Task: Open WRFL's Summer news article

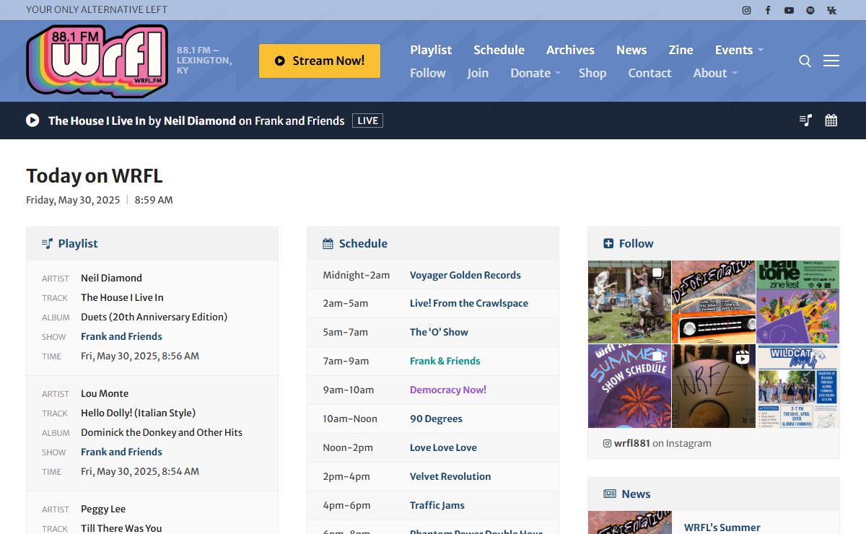Action: click(x=722, y=528)
